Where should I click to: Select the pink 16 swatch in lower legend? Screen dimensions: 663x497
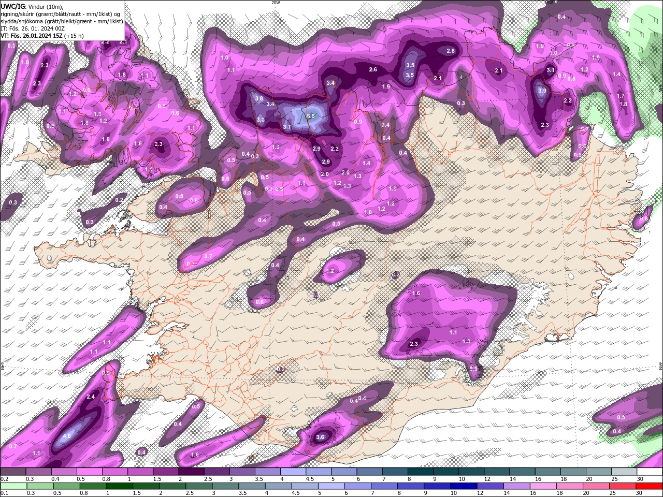click(x=542, y=486)
